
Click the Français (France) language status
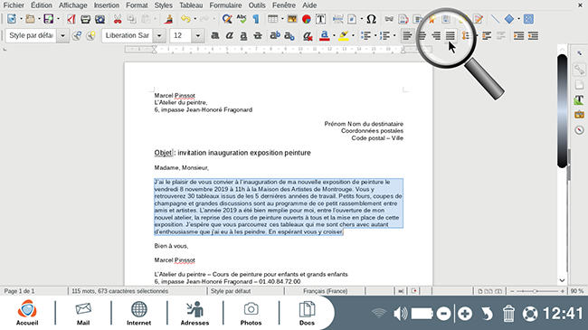[x=325, y=291]
